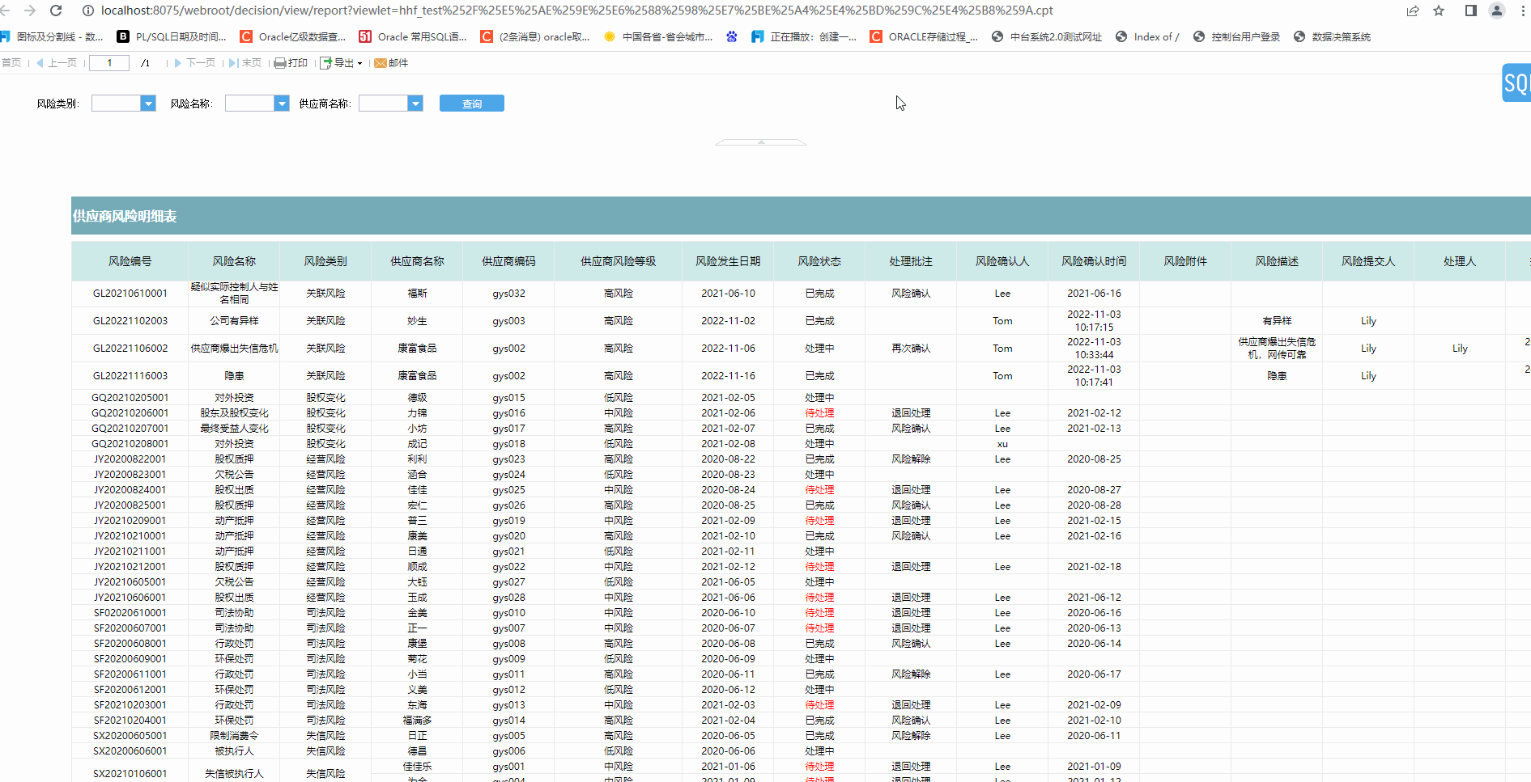Open the 数据决策系统 bookmark
Screen dimensions: 1531x782
click(x=1333, y=37)
